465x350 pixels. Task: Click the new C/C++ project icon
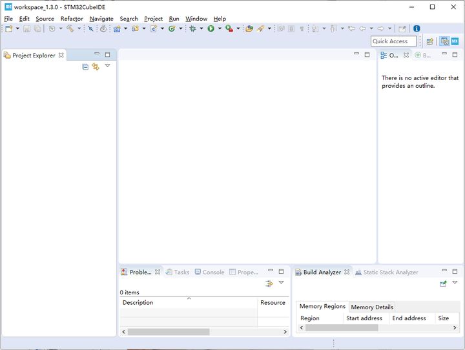coord(117,29)
